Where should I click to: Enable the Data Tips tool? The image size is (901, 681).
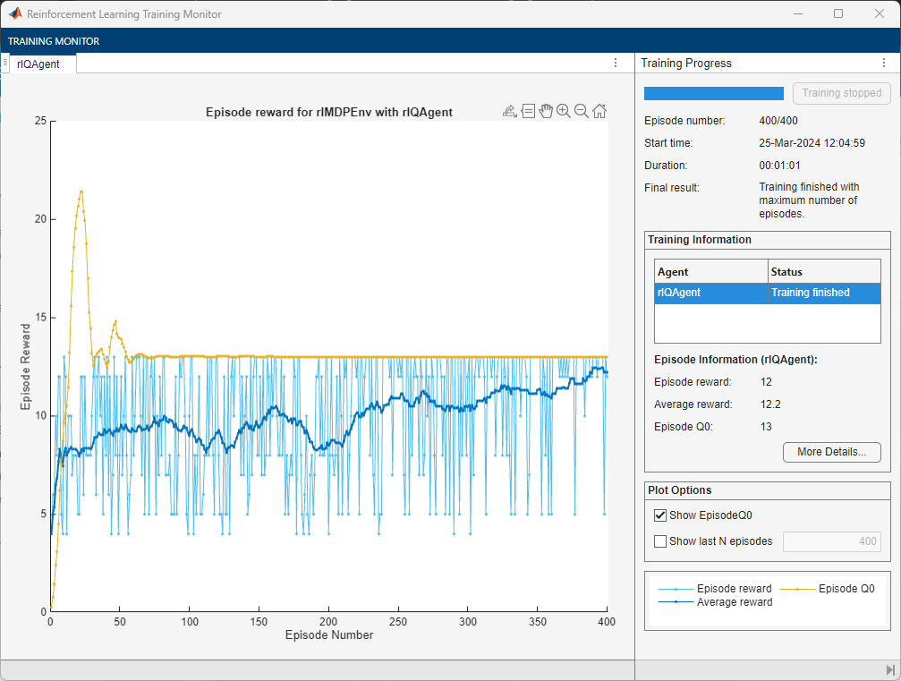[x=528, y=111]
